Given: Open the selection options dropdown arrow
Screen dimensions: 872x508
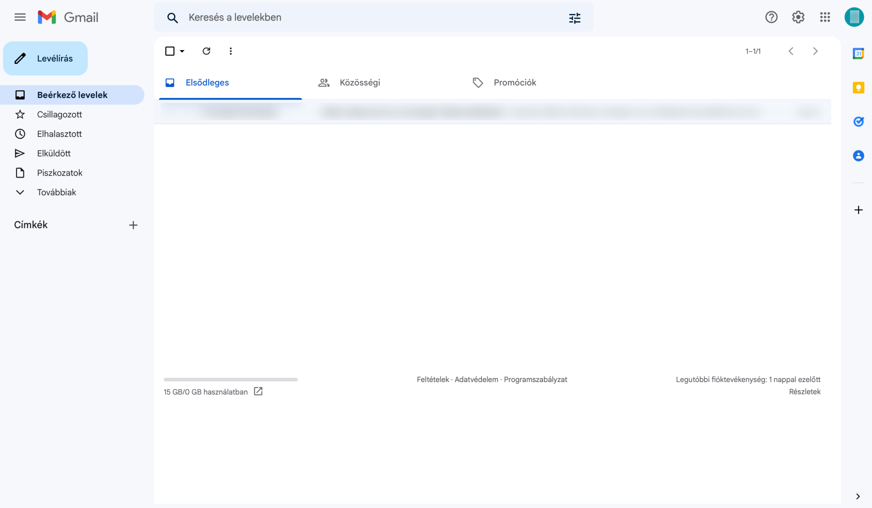Looking at the screenshot, I should pos(182,51).
